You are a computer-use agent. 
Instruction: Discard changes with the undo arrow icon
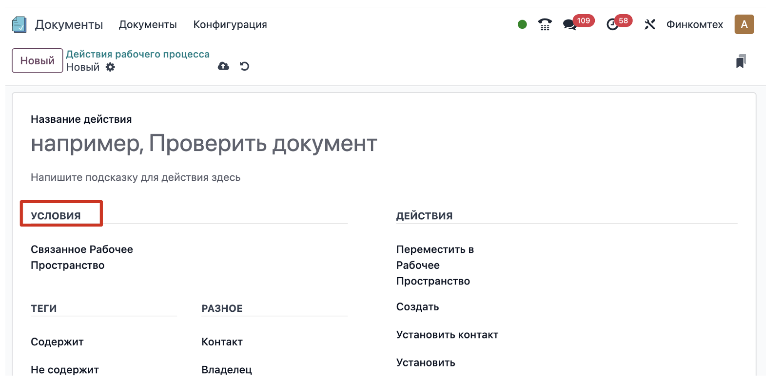[x=245, y=66]
